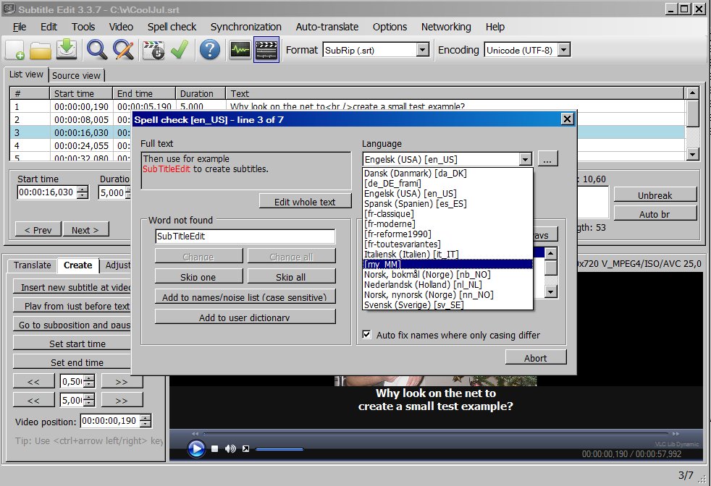The image size is (711, 486).
Task: Select the highlighted [my_MM] language entry
Action: click(x=448, y=264)
